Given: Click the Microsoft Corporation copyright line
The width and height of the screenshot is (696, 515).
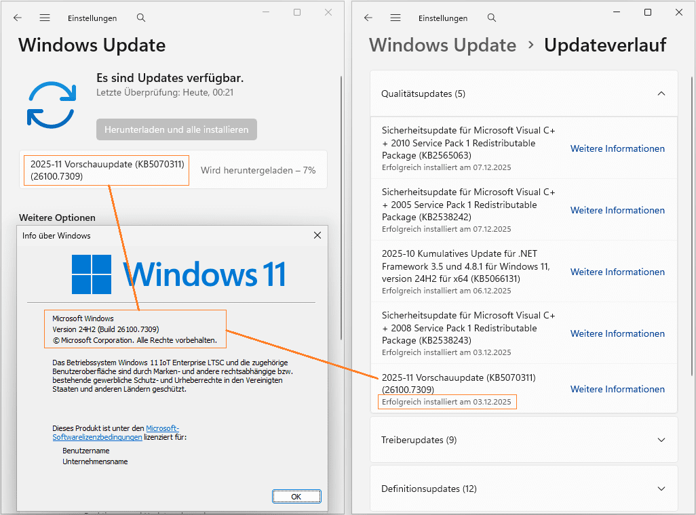Looking at the screenshot, I should tap(135, 340).
